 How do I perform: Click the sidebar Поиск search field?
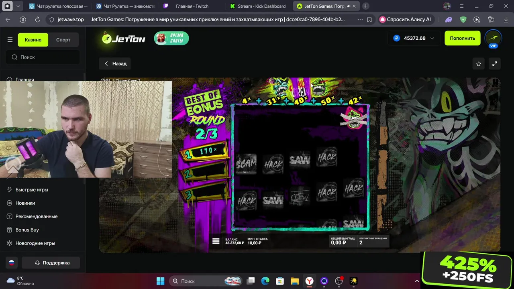pyautogui.click(x=43, y=57)
